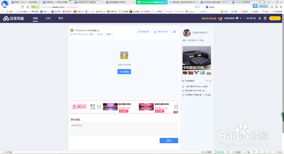This screenshot has width=284, height=154.
Task: Click inside the comment text box
Action: click(x=124, y=129)
